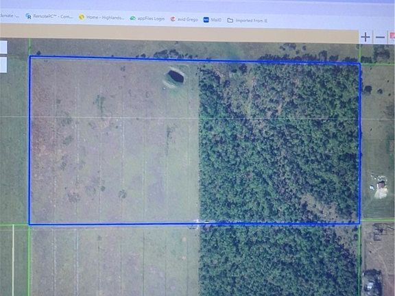Click the lower white square map button
395x296 pixels.
click(x=3, y=64)
